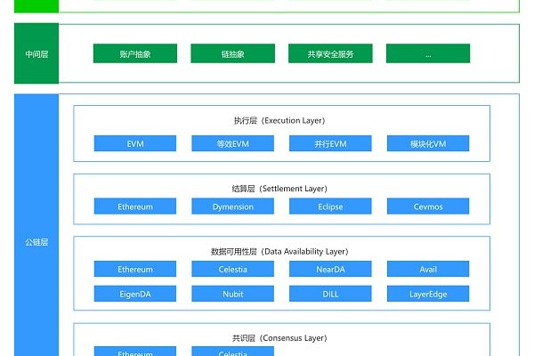Select Ethereum in the Data Availability Layer

point(135,269)
